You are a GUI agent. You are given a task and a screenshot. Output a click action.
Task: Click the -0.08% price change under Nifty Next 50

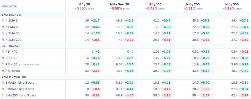coord(116,8)
